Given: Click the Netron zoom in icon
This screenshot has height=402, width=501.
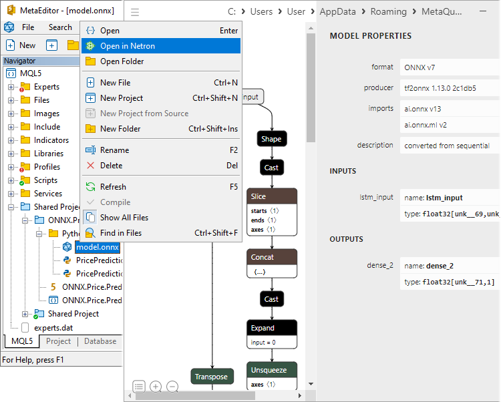Looking at the screenshot, I should (156, 387).
